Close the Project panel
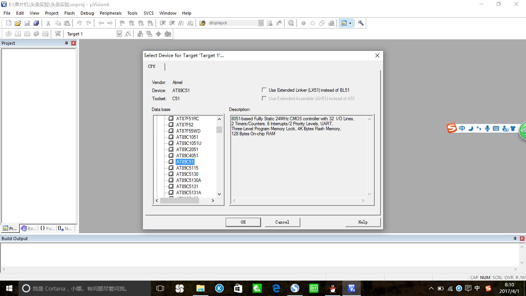 [74, 43]
